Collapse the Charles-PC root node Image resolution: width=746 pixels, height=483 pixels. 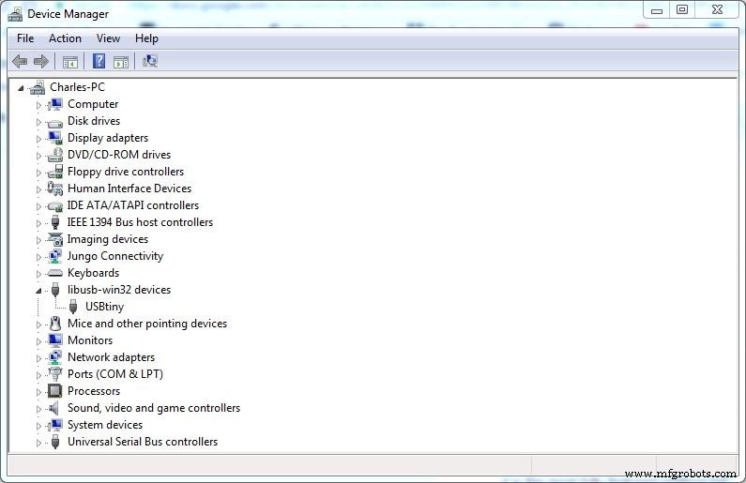click(21, 88)
